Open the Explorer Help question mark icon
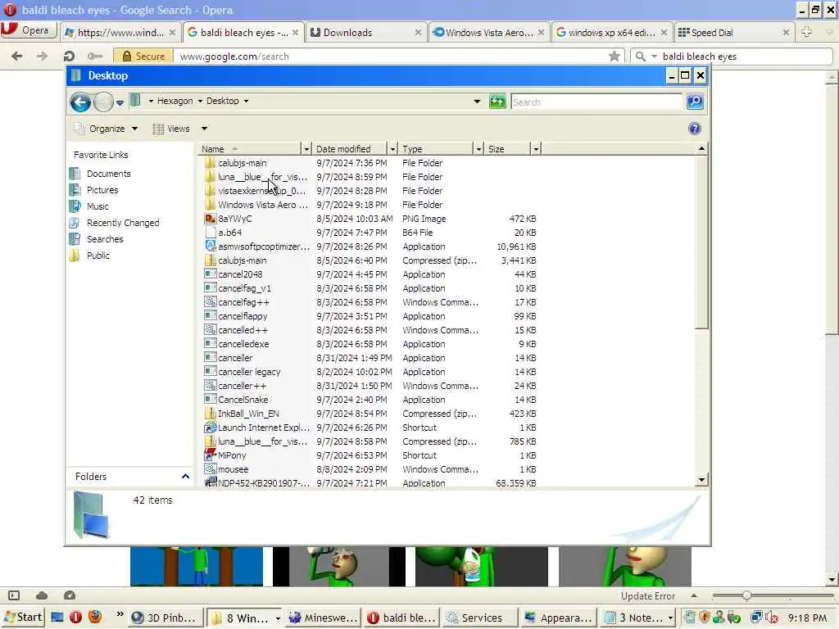 coord(695,129)
